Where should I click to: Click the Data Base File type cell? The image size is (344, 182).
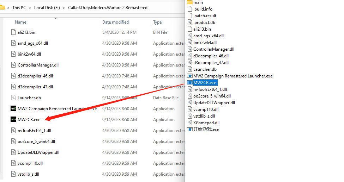pyautogui.click(x=166, y=98)
